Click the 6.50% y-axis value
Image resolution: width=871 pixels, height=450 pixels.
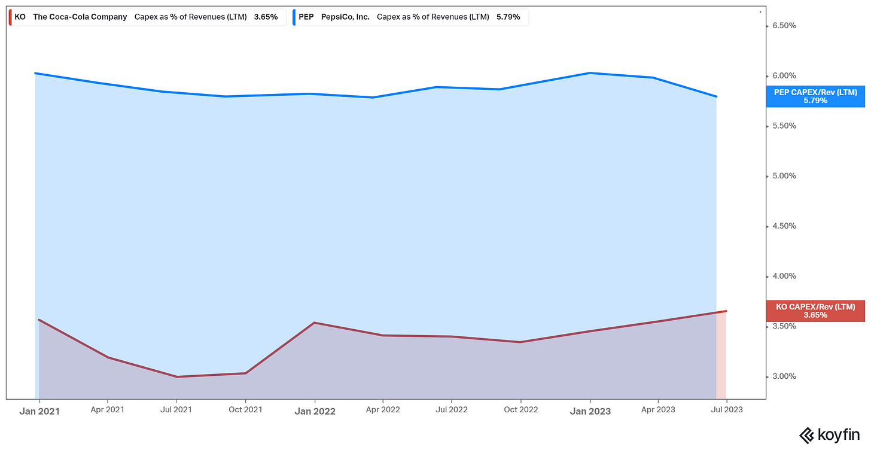pos(783,26)
